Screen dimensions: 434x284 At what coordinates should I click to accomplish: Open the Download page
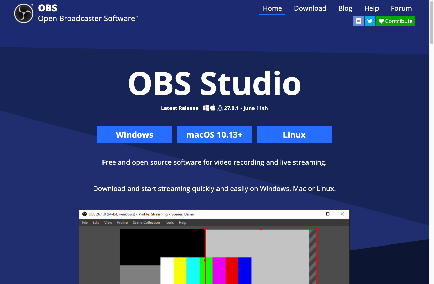(x=310, y=8)
